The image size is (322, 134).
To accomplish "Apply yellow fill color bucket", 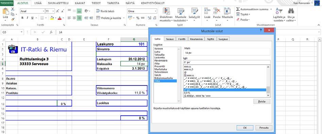I will click(x=52, y=18).
